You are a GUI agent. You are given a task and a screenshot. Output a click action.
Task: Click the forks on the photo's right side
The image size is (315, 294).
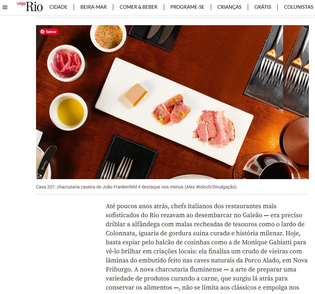pos(284,69)
